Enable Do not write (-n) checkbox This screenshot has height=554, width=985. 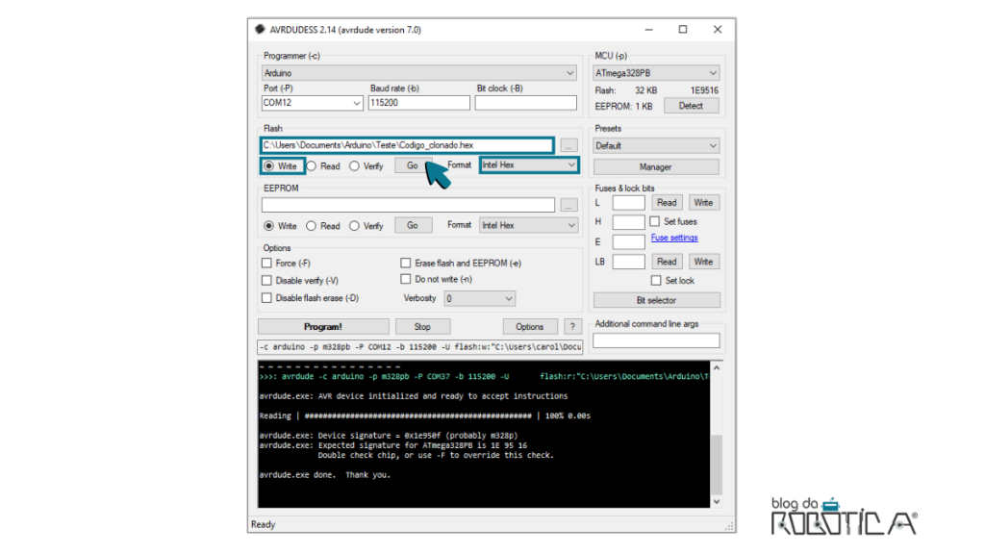(x=406, y=279)
